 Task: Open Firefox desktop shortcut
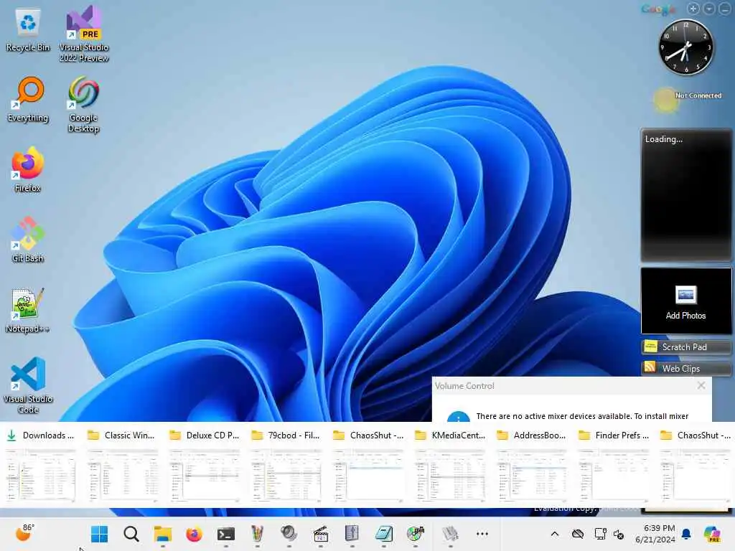[x=28, y=169]
